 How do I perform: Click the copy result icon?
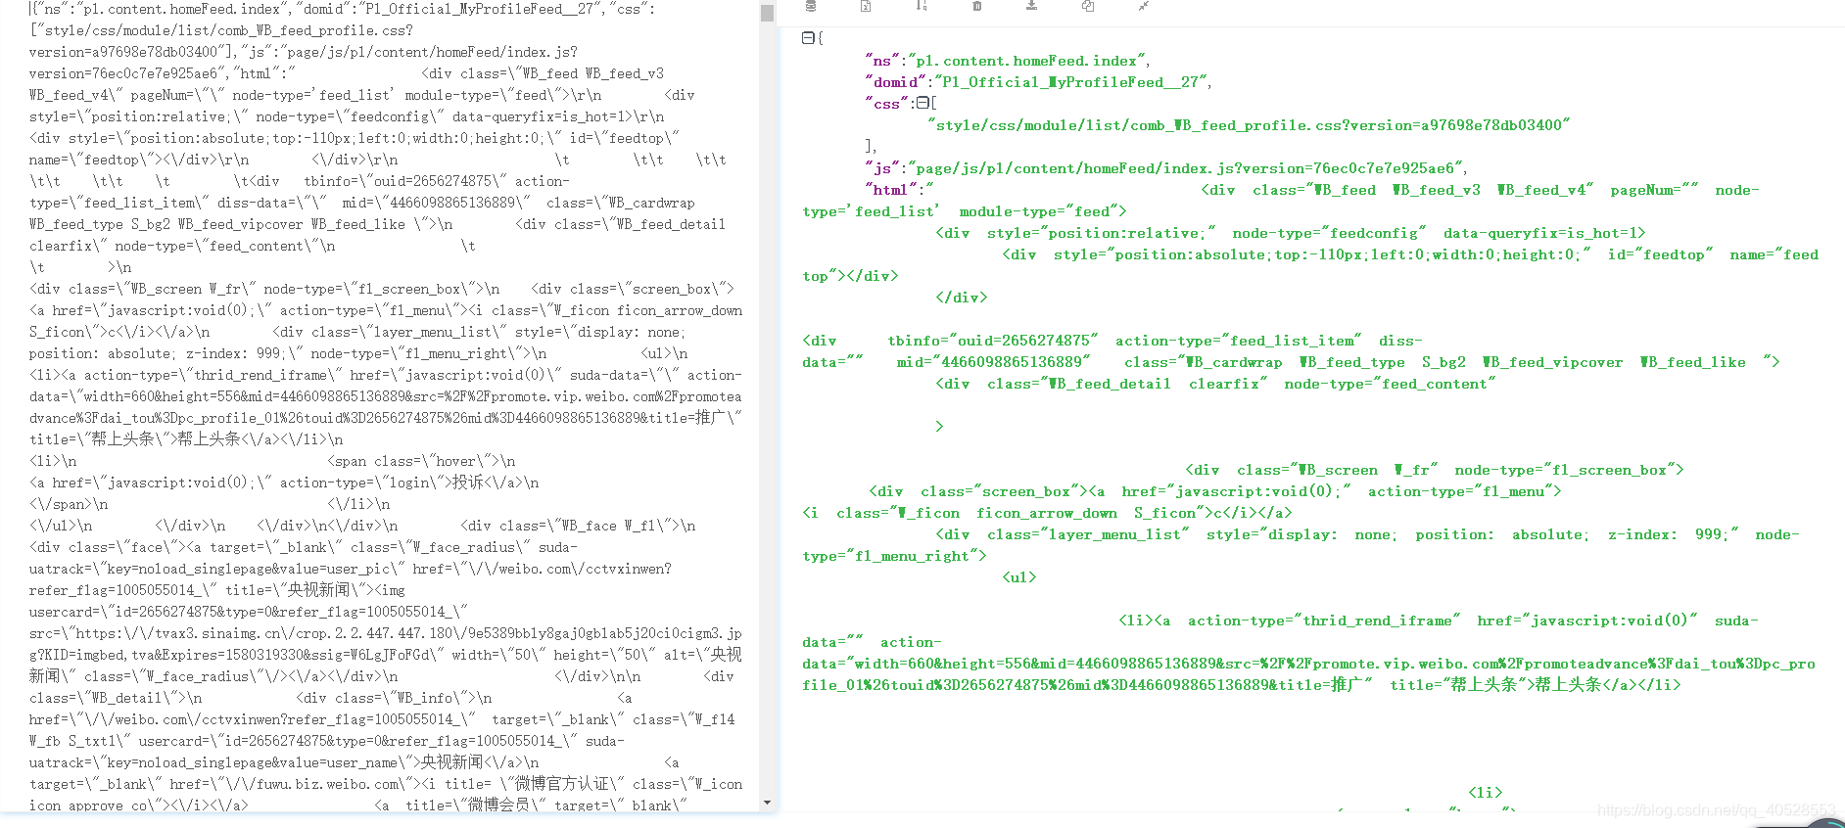tap(1087, 6)
